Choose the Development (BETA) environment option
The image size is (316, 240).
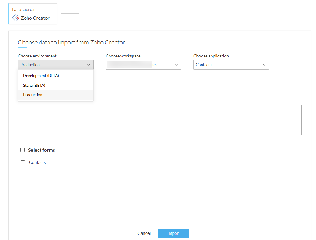[x=41, y=76]
